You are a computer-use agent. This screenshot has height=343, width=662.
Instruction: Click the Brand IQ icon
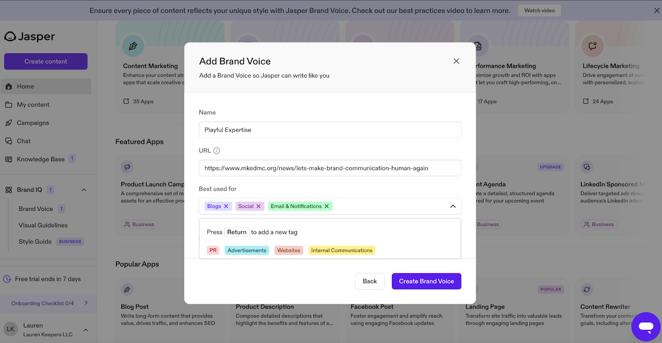pyautogui.click(x=9, y=190)
